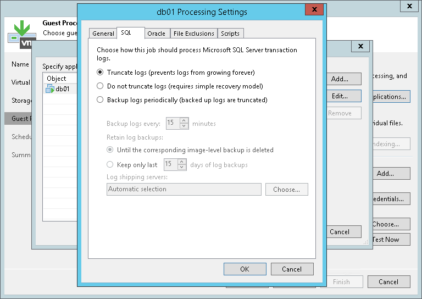Screen dimensions: 422x299
Task: Click the Test Now button
Action: coord(391,240)
